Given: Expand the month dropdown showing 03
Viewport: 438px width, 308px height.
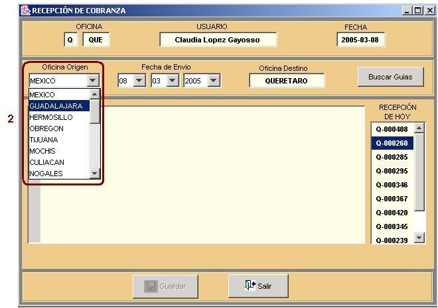Looking at the screenshot, I should 173,81.
